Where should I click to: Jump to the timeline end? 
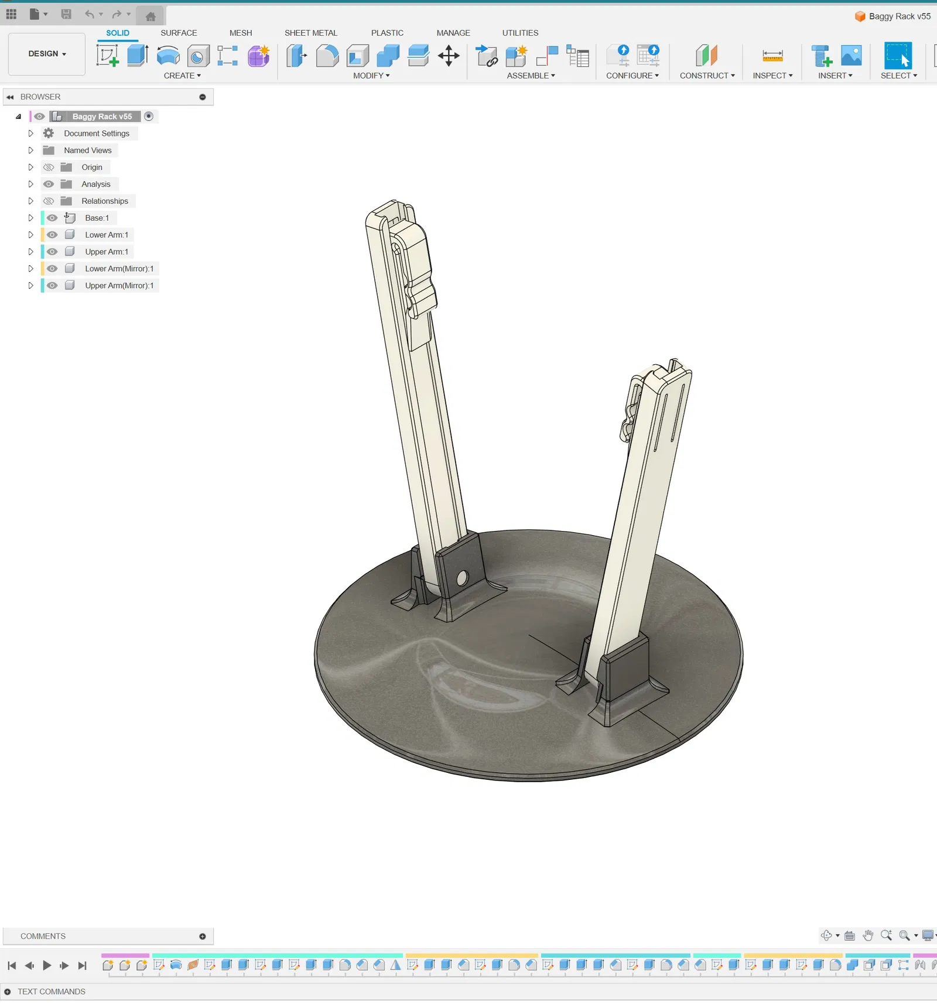[x=83, y=966]
